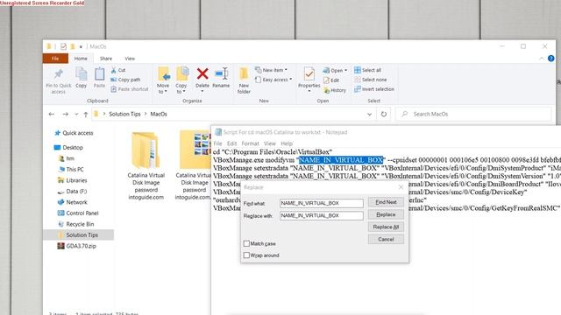Click Replace All button
Viewport: 561px width, 315px height.
[x=386, y=227]
